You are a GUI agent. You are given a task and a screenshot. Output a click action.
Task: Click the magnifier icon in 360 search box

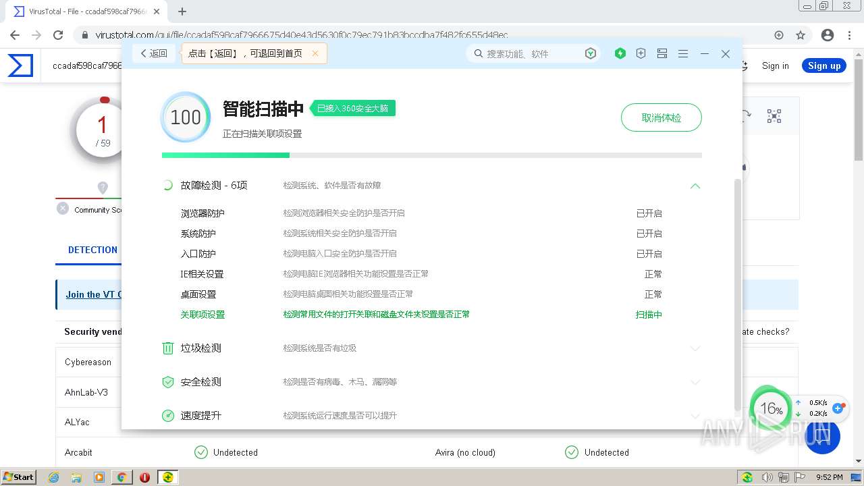[x=479, y=53]
